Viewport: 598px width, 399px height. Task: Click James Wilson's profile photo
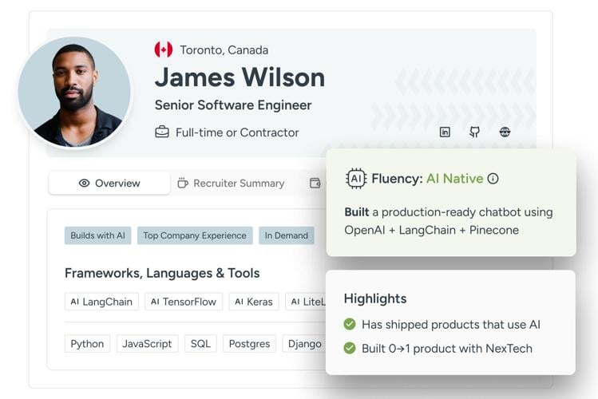click(x=74, y=92)
